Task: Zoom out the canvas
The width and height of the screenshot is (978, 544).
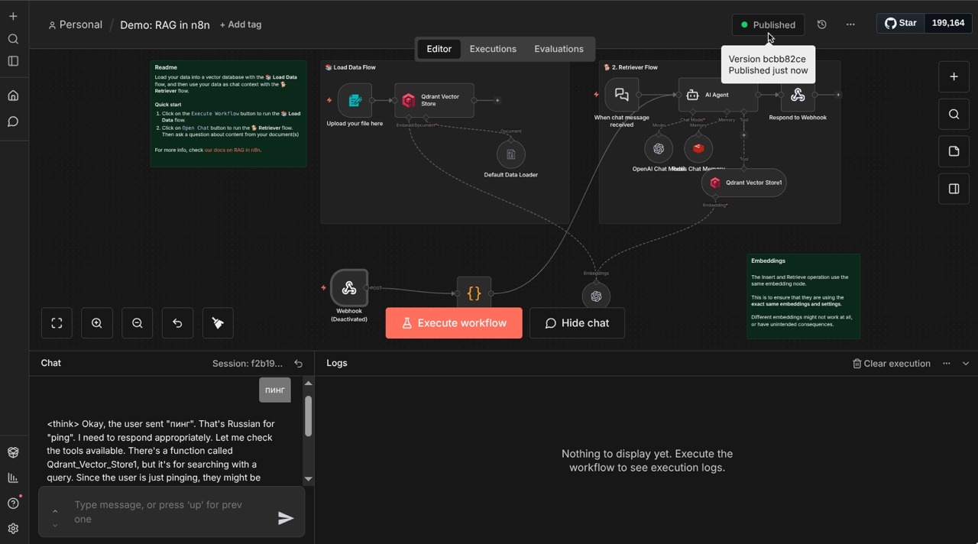Action: (x=138, y=323)
